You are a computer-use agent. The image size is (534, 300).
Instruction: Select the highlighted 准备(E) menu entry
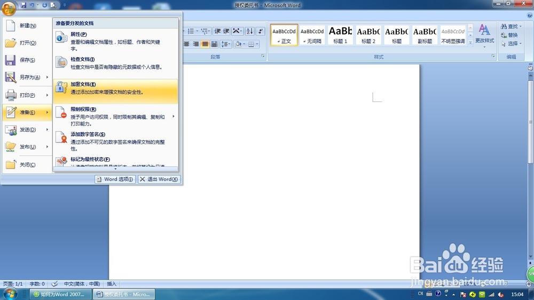[27, 113]
